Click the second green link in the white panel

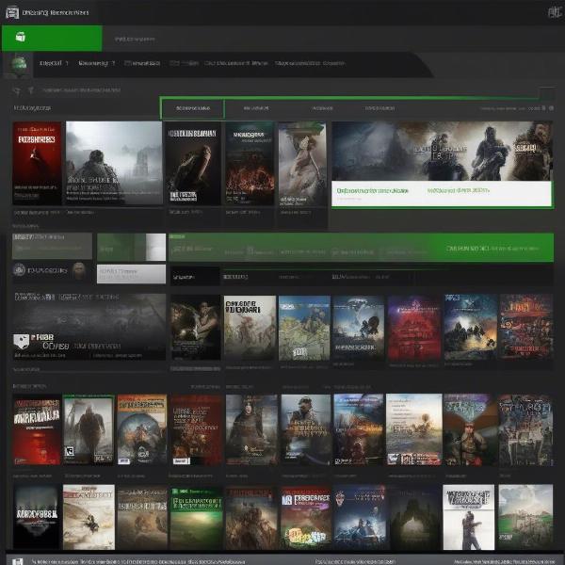[458, 190]
